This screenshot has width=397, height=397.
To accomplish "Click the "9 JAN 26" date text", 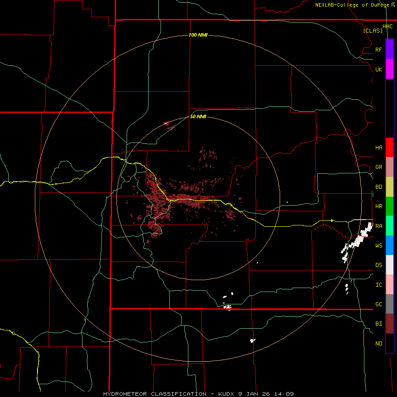I will [x=255, y=394].
